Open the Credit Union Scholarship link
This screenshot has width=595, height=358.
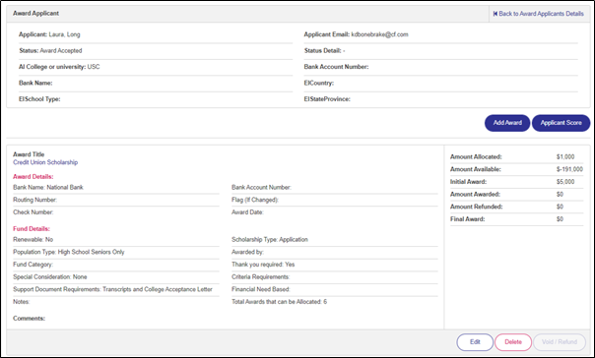45,162
